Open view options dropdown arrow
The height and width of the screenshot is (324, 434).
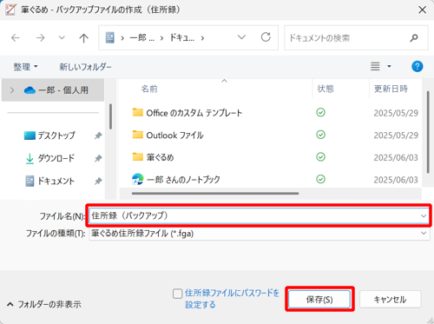click(x=389, y=66)
